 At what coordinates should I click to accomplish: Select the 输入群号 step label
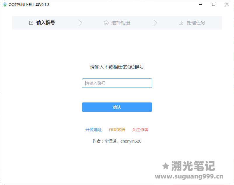[46, 23]
